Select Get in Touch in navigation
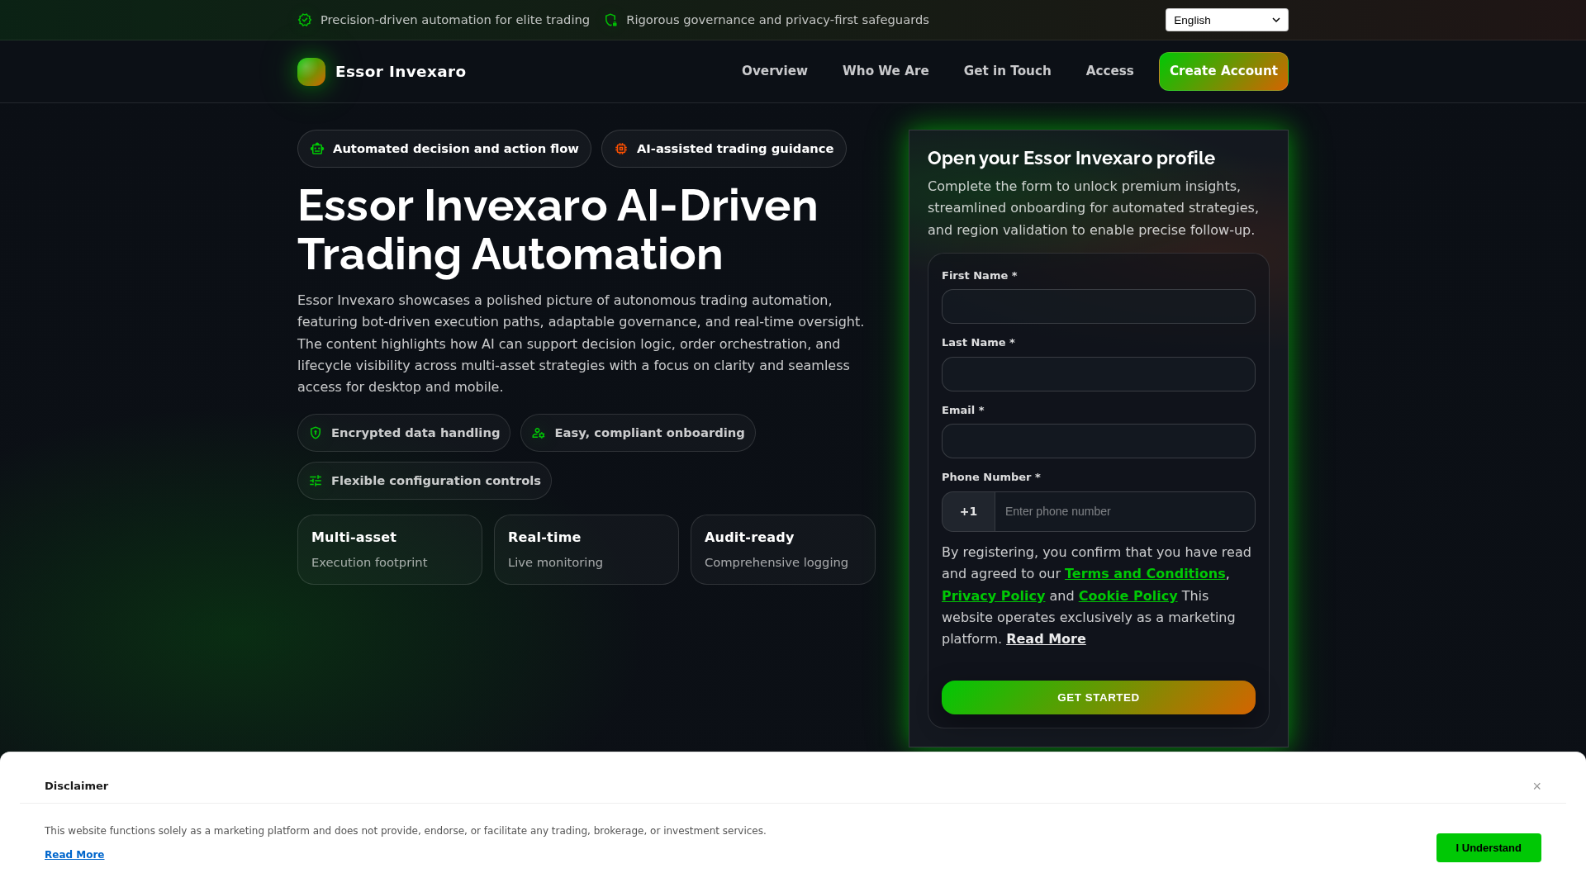 click(1007, 71)
